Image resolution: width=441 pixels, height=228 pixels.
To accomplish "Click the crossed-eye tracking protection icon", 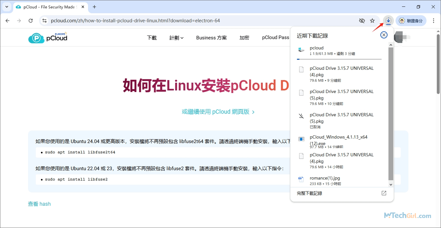I will 362,21.
